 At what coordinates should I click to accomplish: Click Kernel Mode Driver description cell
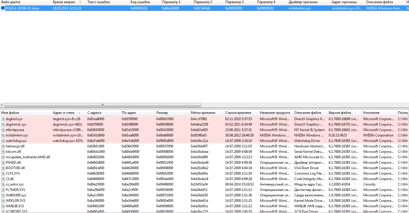click(x=309, y=200)
